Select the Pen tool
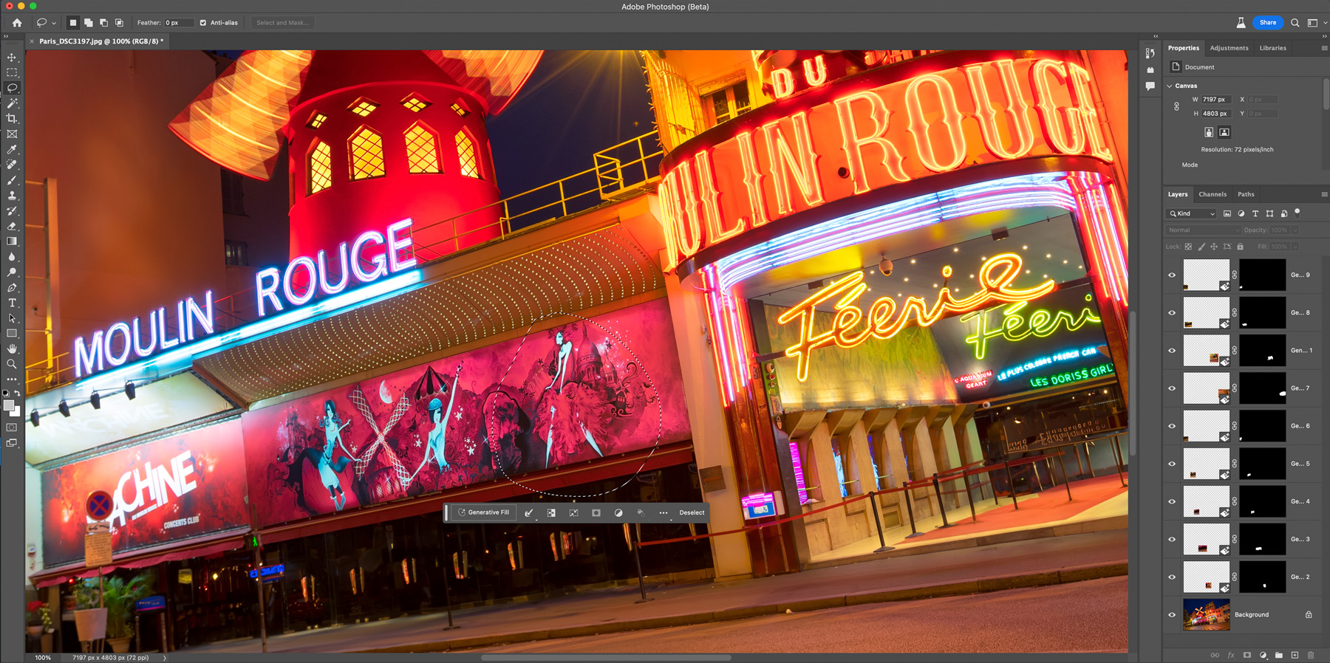This screenshot has width=1330, height=663. [x=12, y=288]
